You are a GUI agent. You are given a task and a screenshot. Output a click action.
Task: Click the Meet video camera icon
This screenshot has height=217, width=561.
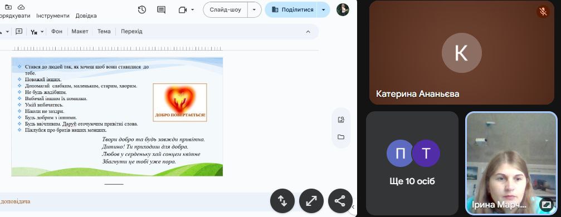tap(183, 9)
